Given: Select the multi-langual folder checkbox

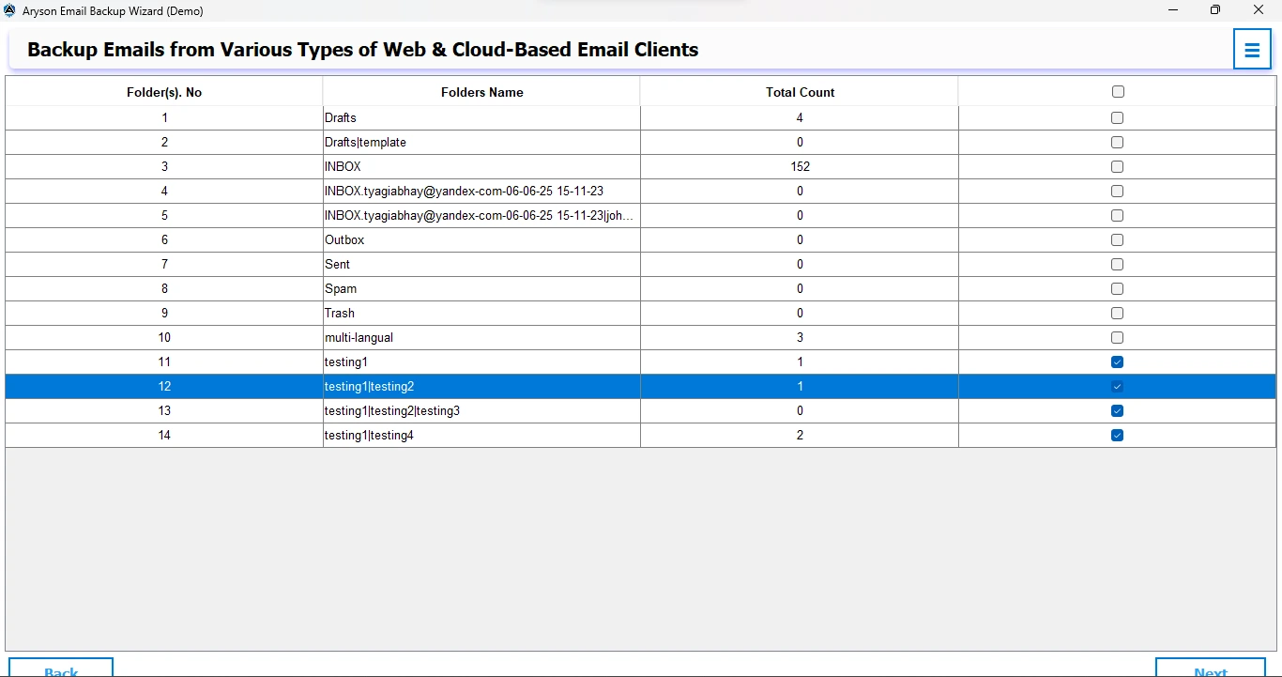Looking at the screenshot, I should click(1117, 338).
